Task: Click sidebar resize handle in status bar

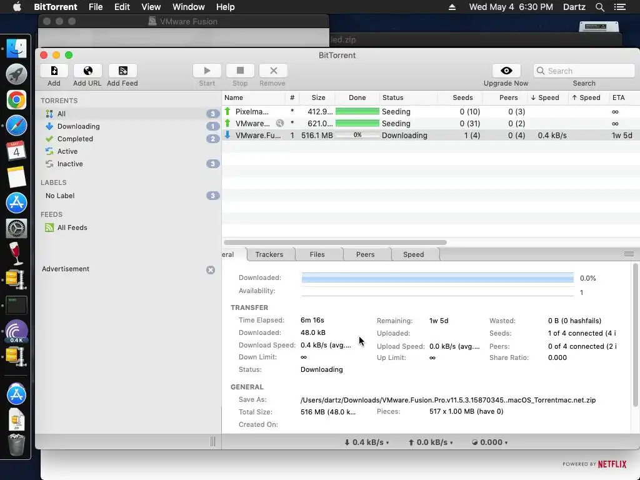Action: click(212, 442)
